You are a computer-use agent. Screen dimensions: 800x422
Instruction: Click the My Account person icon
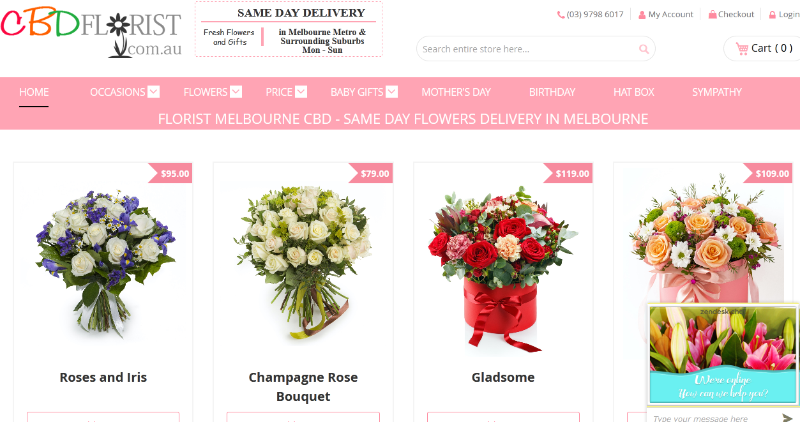[x=642, y=15]
